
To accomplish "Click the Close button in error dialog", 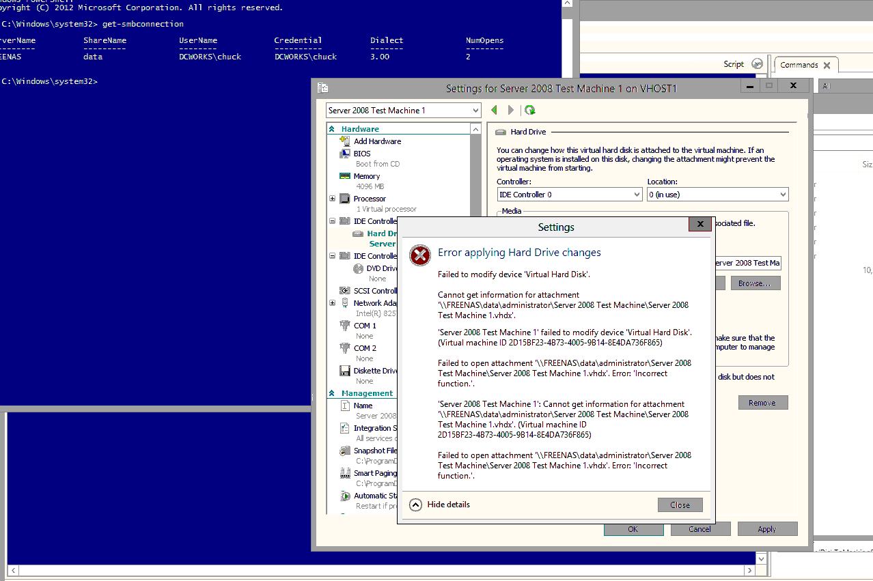I will click(680, 505).
